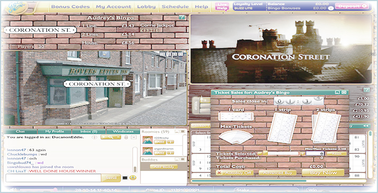Increase chat text size with plus
Viewport: 378px width, 193px height.
pos(104,137)
